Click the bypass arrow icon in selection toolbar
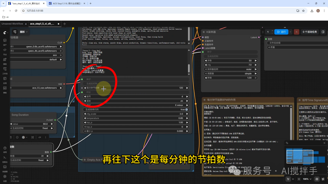The width and height of the screenshot is (328, 184). [x=39, y=137]
